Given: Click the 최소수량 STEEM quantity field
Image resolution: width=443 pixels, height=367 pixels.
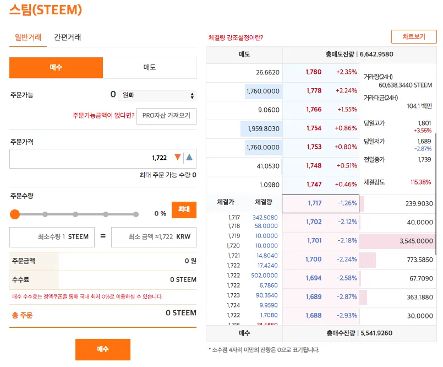Looking at the screenshot, I should (x=52, y=237).
